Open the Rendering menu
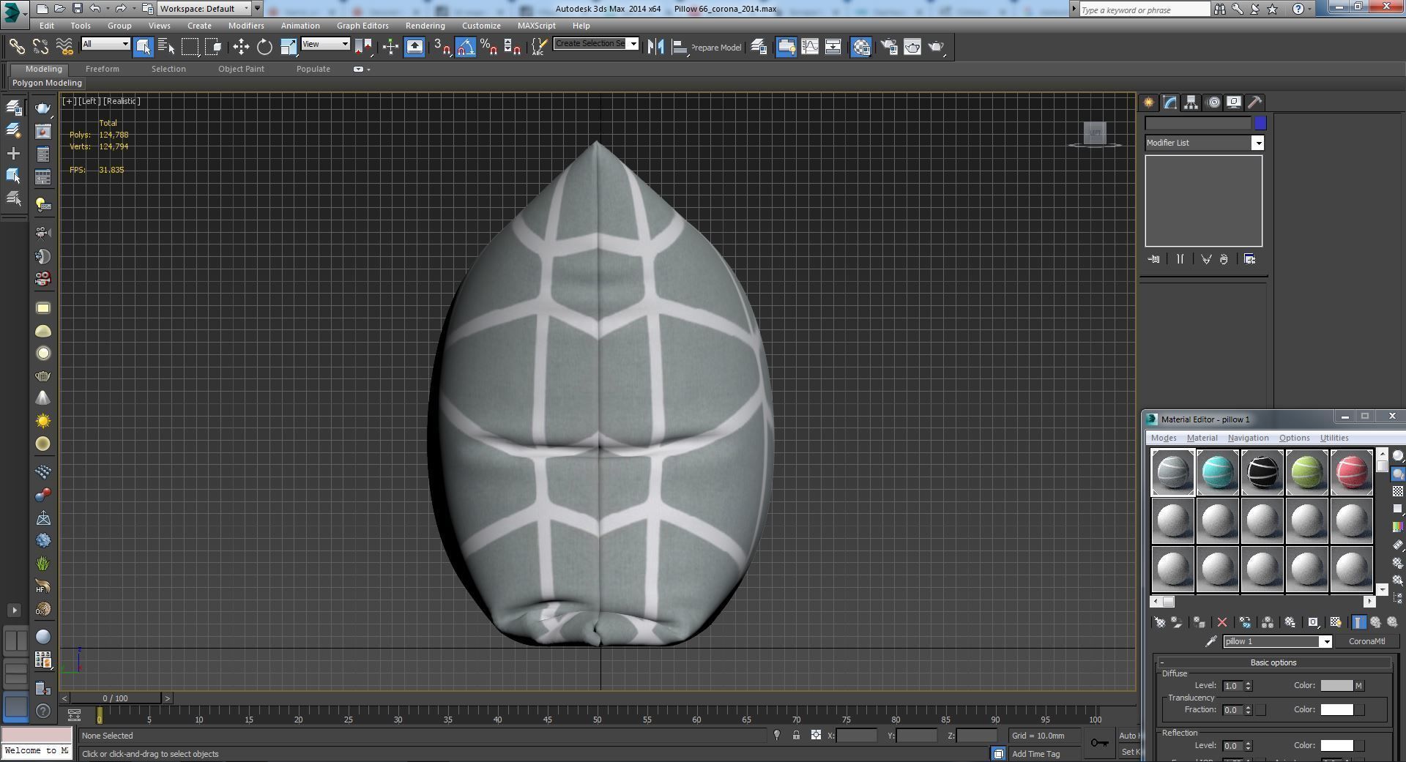 pyautogui.click(x=425, y=26)
